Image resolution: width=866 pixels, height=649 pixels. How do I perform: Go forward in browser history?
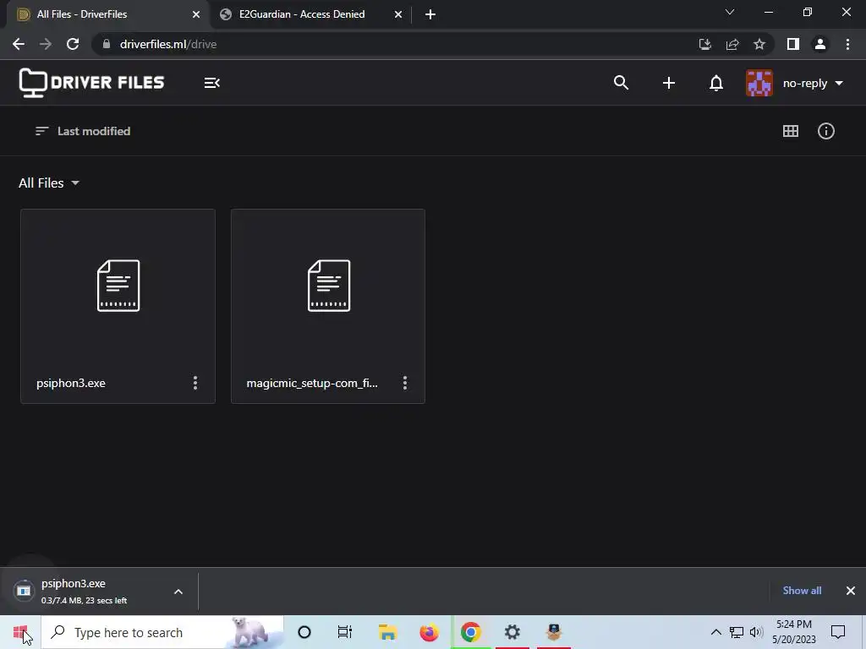pyautogui.click(x=46, y=44)
